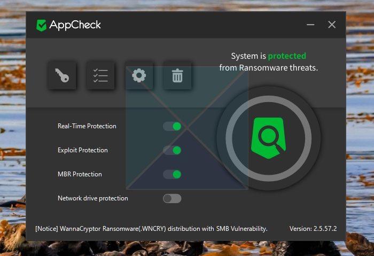Image resolution: width=374 pixels, height=256 pixels.
Task: Open the trash bin cleaner icon
Action: [x=177, y=75]
